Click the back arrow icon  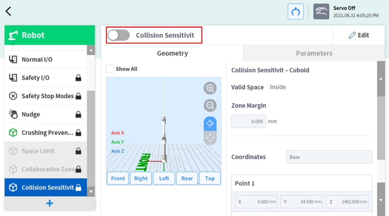(9, 11)
